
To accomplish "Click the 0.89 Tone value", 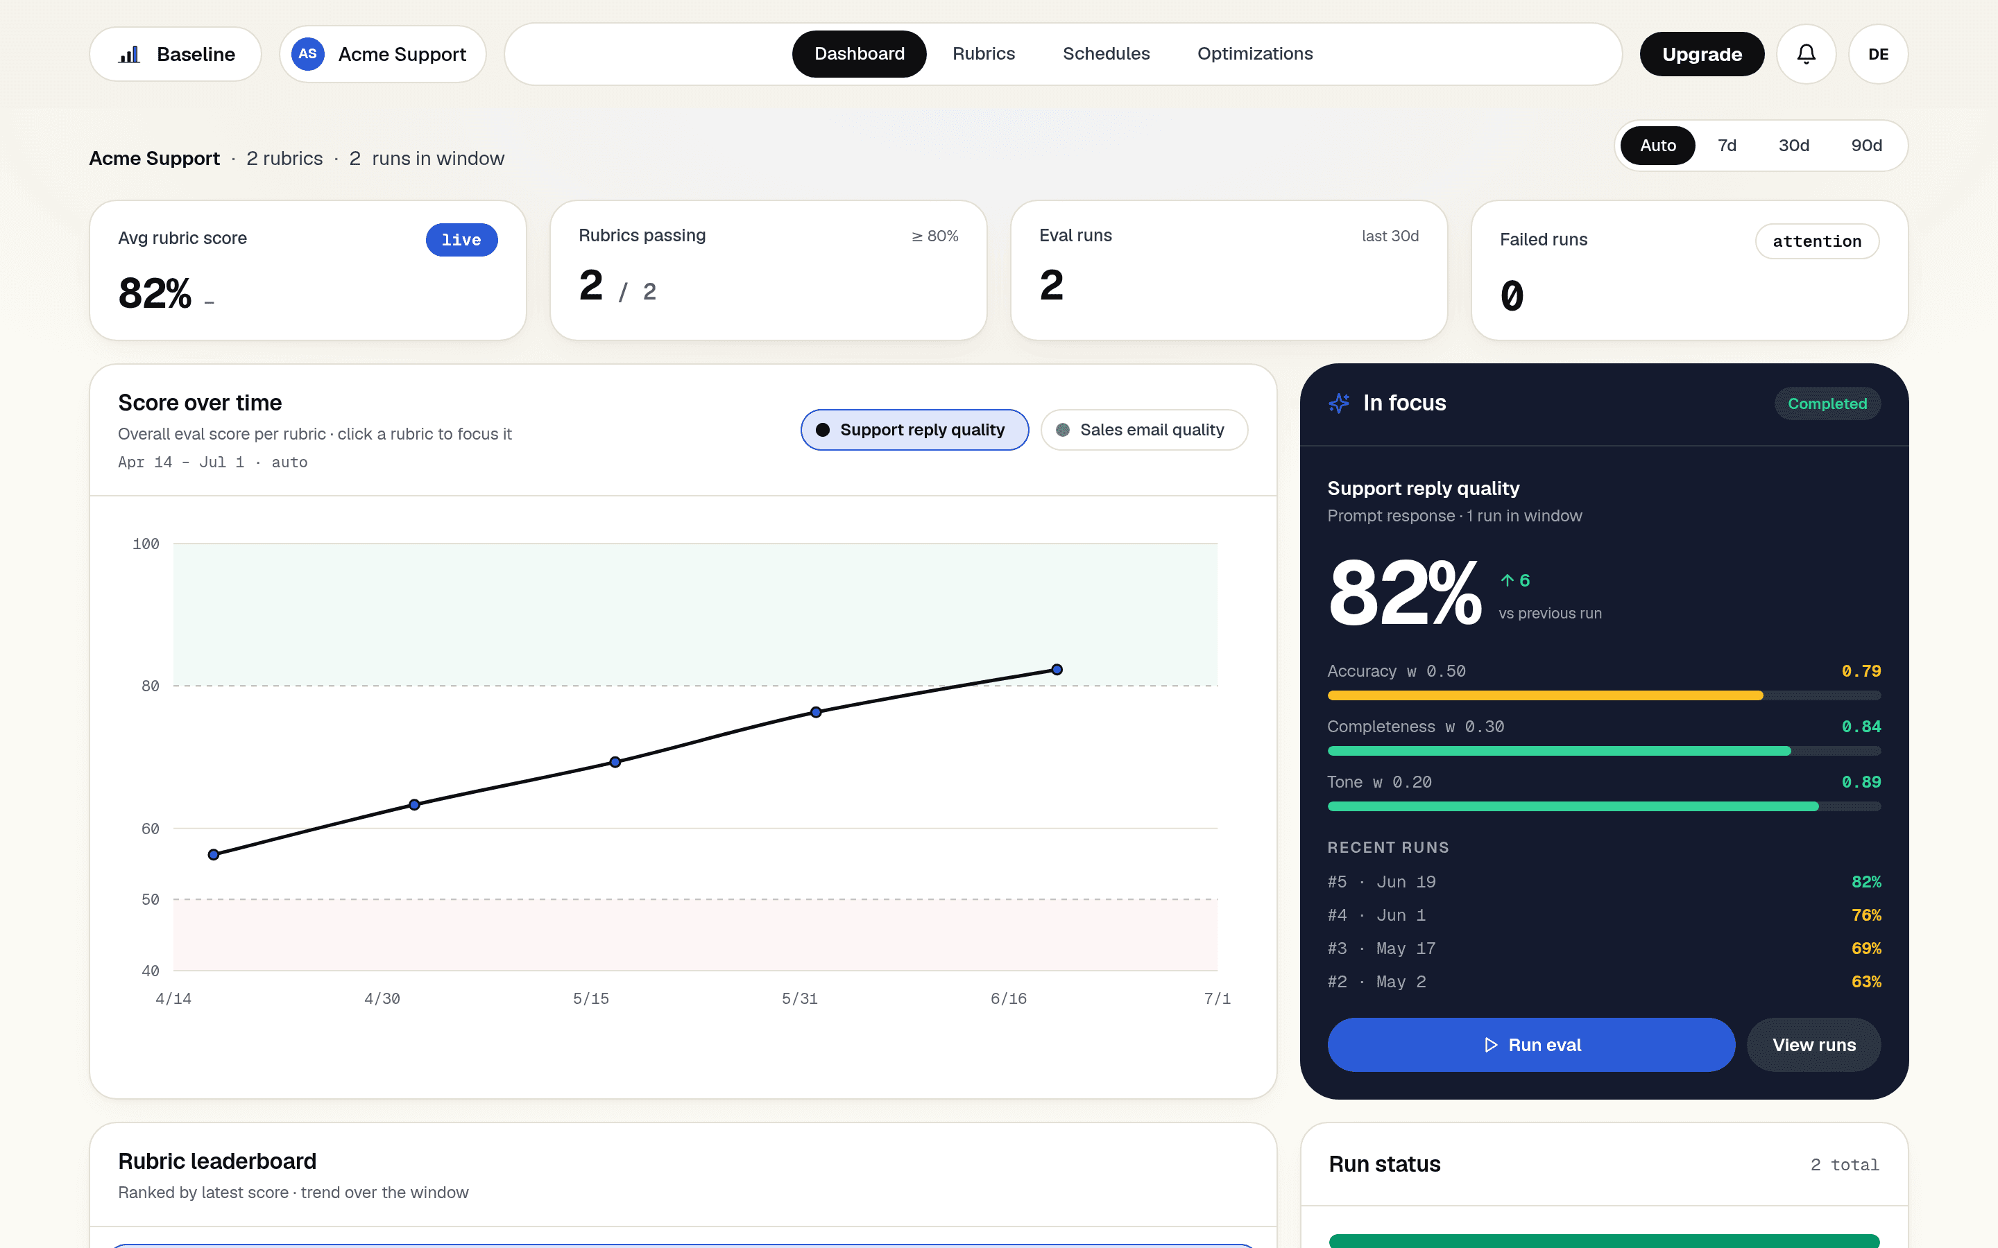I will pyautogui.click(x=1861, y=781).
